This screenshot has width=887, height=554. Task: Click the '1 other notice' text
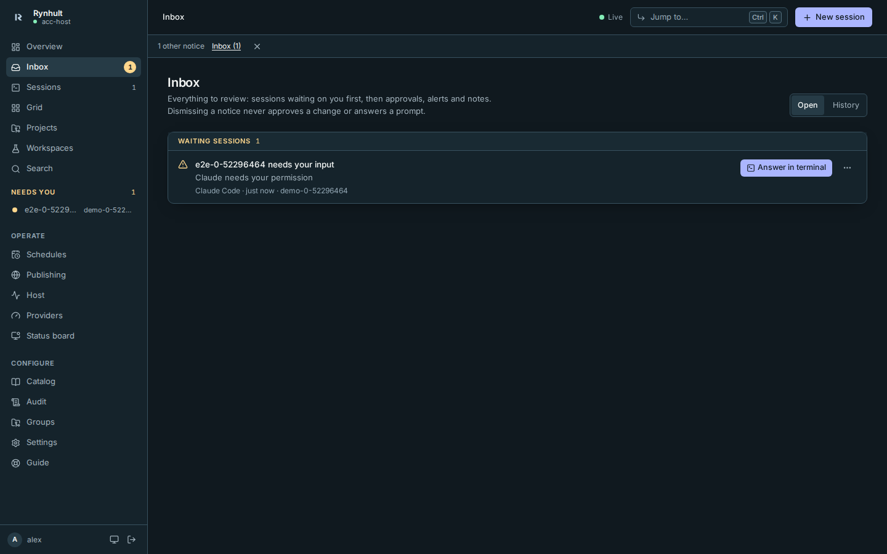click(x=181, y=46)
